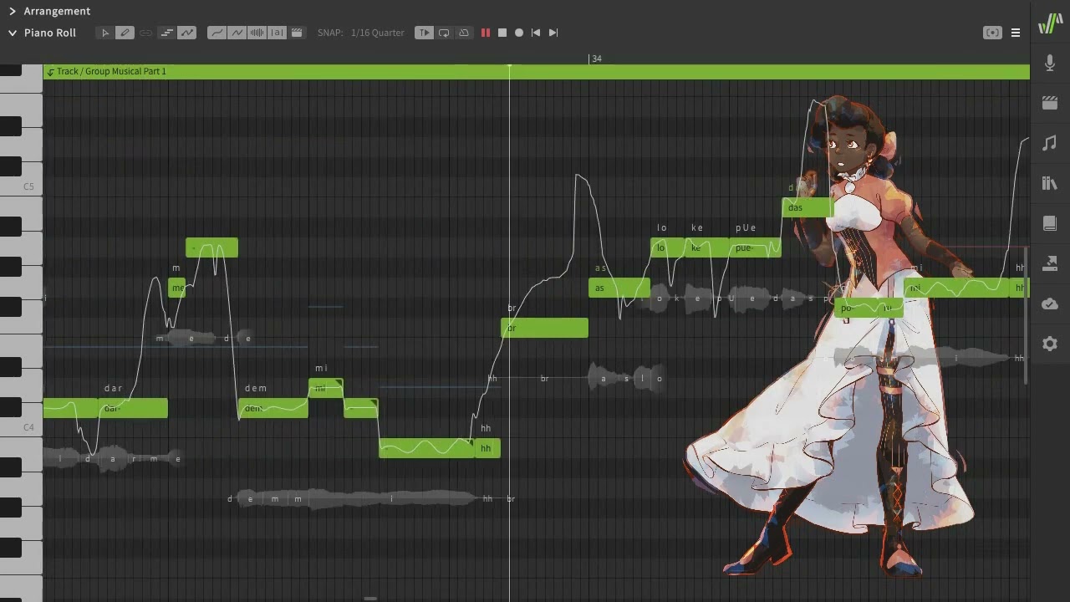Open the SNAP 1/16 Quarter setting
Image resolution: width=1070 pixels, height=602 pixels.
361,33
